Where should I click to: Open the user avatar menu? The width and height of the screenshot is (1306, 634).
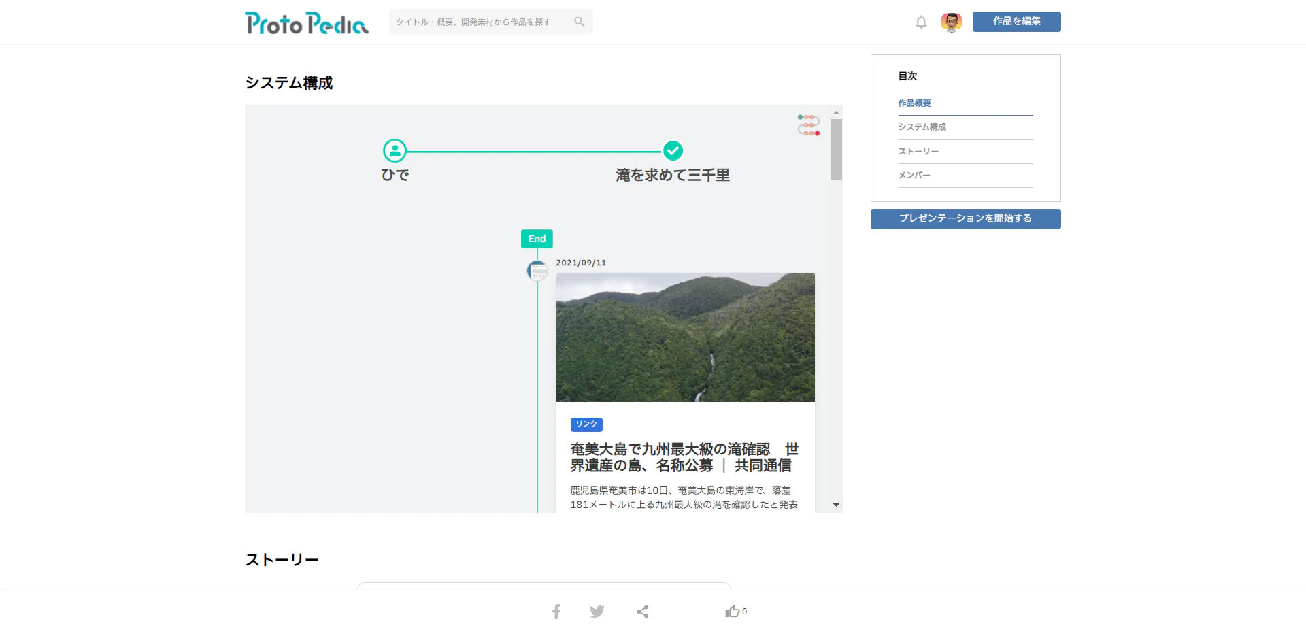point(951,22)
